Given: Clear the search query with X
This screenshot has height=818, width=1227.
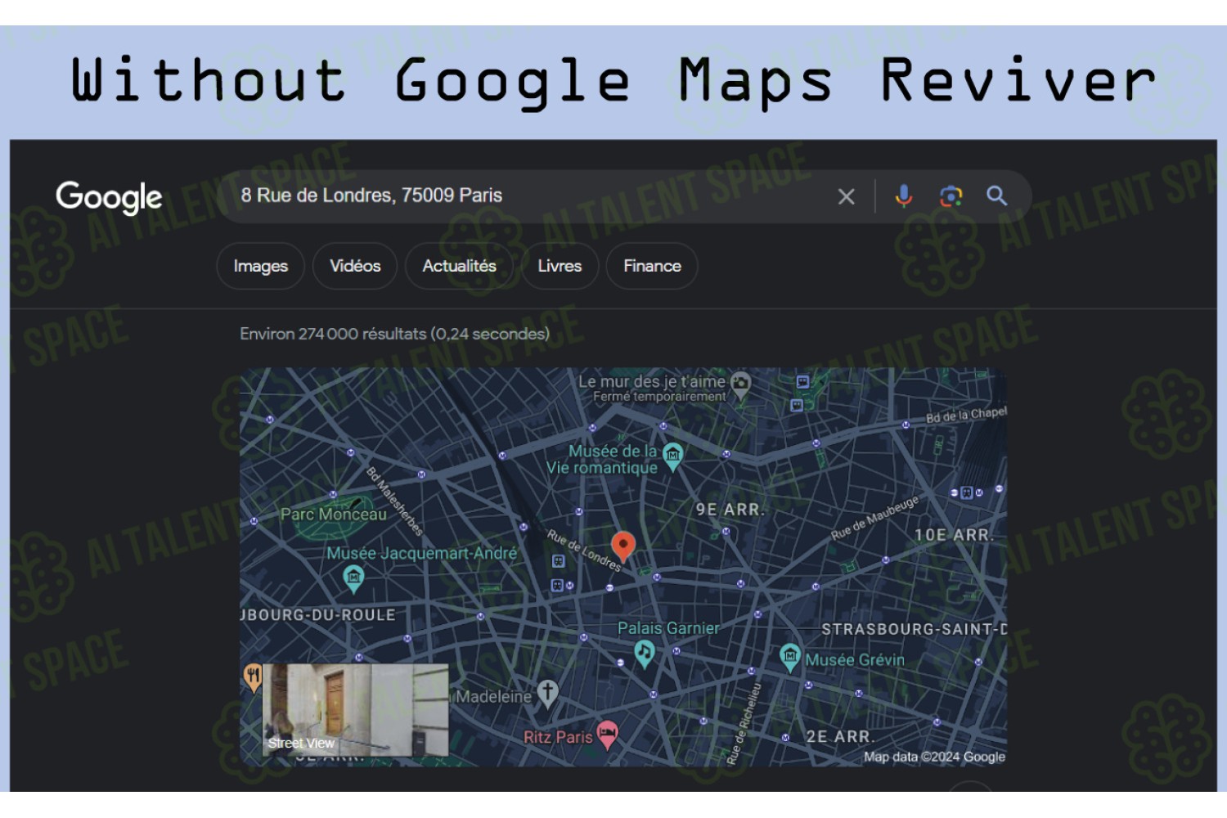Looking at the screenshot, I should (x=847, y=196).
